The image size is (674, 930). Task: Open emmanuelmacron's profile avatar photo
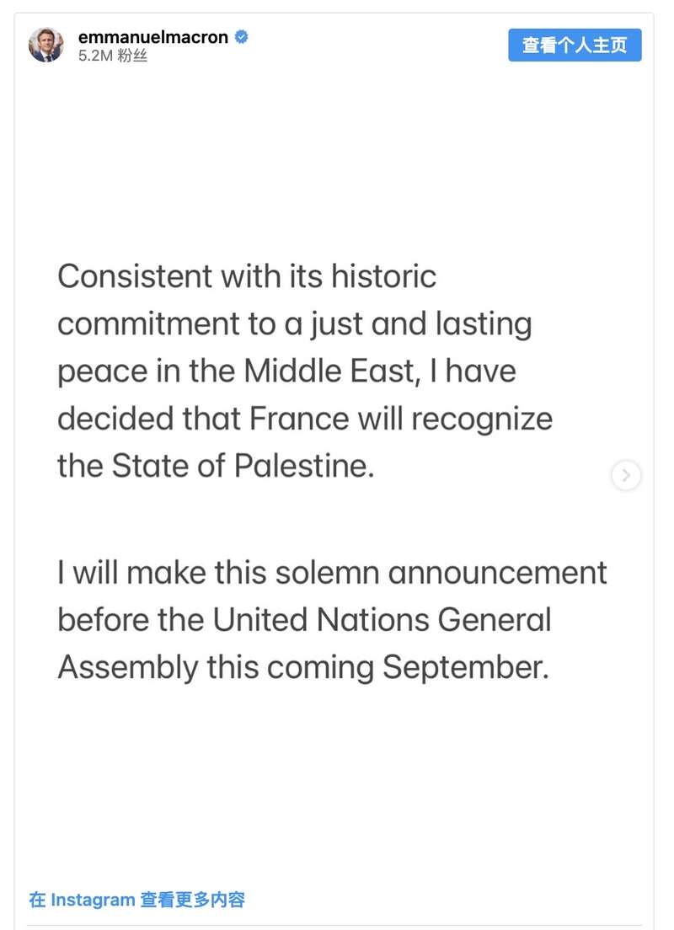tap(45, 45)
